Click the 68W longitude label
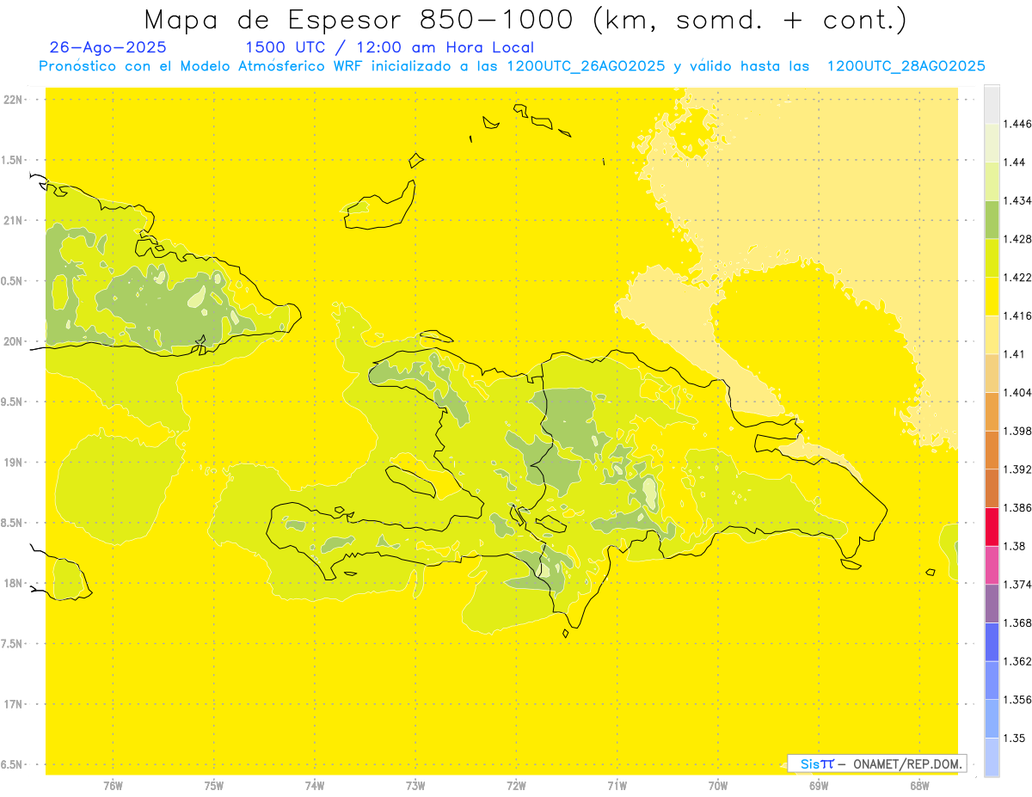The width and height of the screenshot is (1032, 797). pyautogui.click(x=919, y=786)
